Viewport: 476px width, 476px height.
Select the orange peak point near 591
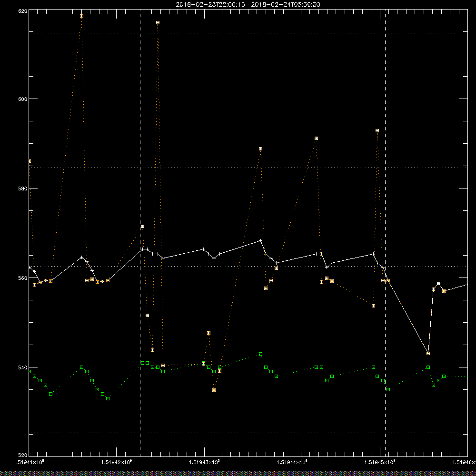pos(317,139)
